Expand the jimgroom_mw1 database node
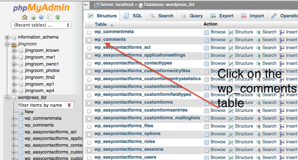This screenshot has width=298, height=160. 14,58
